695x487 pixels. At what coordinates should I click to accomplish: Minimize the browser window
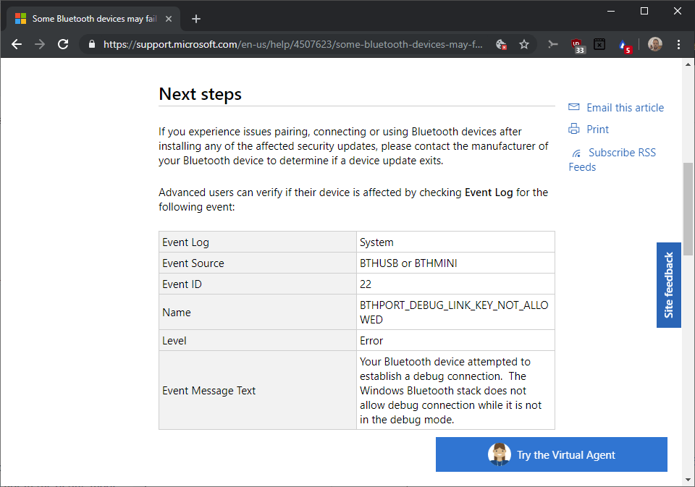[611, 11]
